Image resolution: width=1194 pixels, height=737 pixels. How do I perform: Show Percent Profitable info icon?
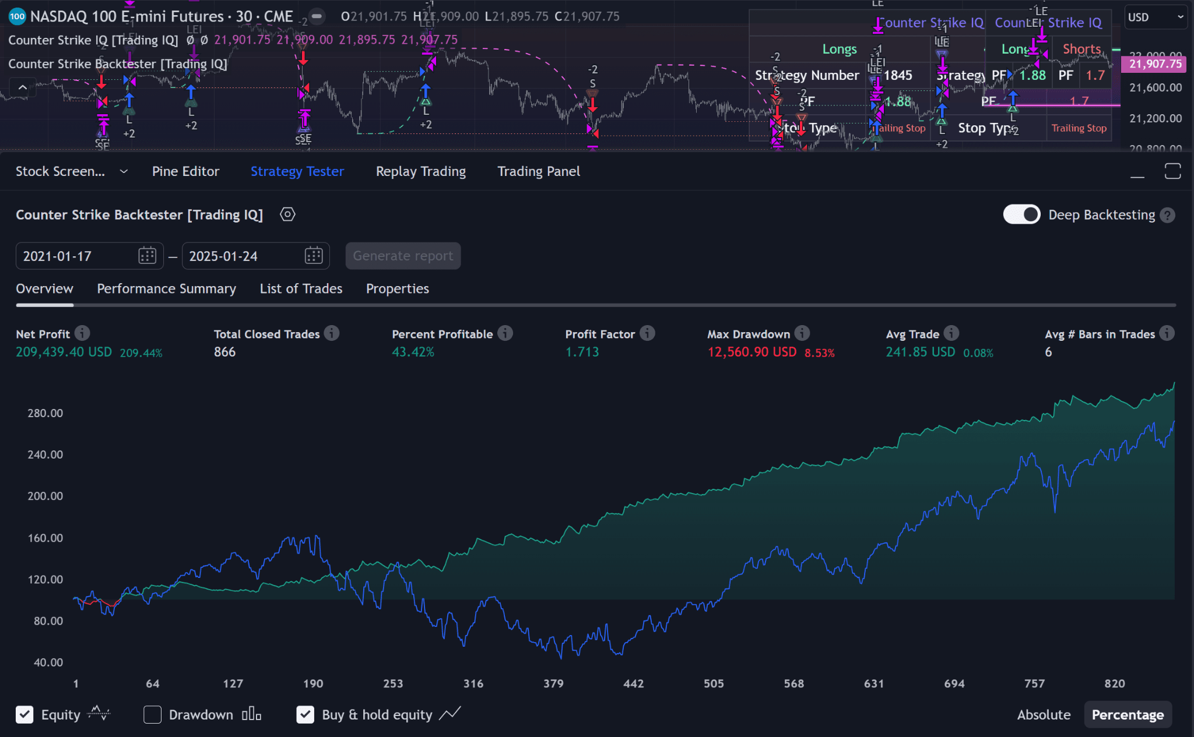(505, 333)
